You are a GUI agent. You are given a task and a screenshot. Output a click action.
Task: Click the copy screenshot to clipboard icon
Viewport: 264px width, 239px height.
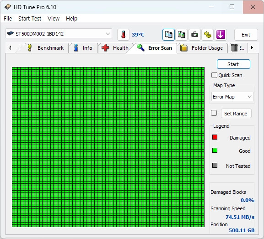181,35
